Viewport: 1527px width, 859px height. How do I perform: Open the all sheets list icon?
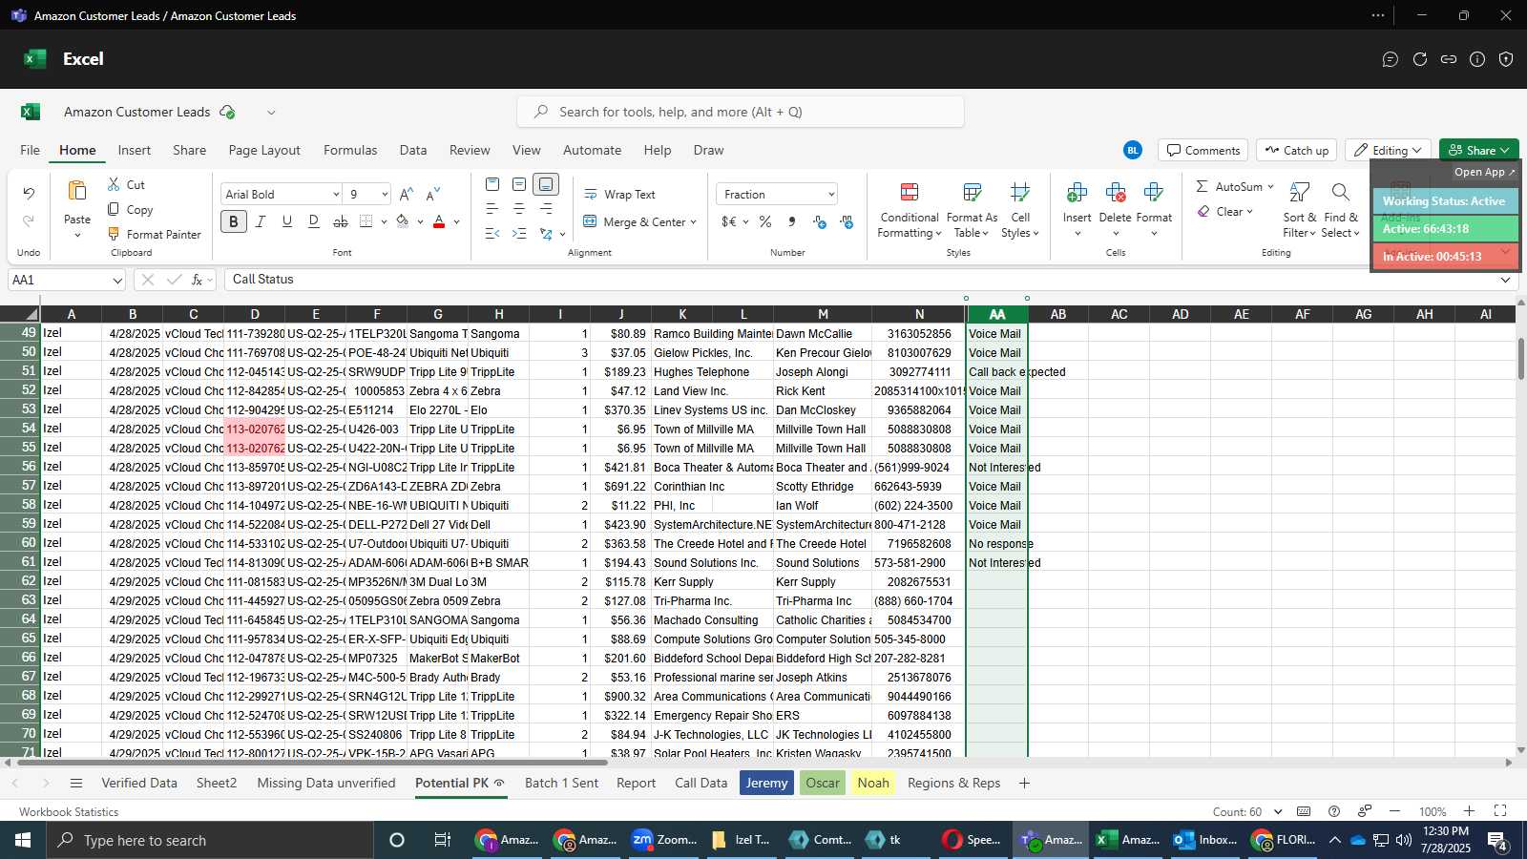pyautogui.click(x=76, y=783)
